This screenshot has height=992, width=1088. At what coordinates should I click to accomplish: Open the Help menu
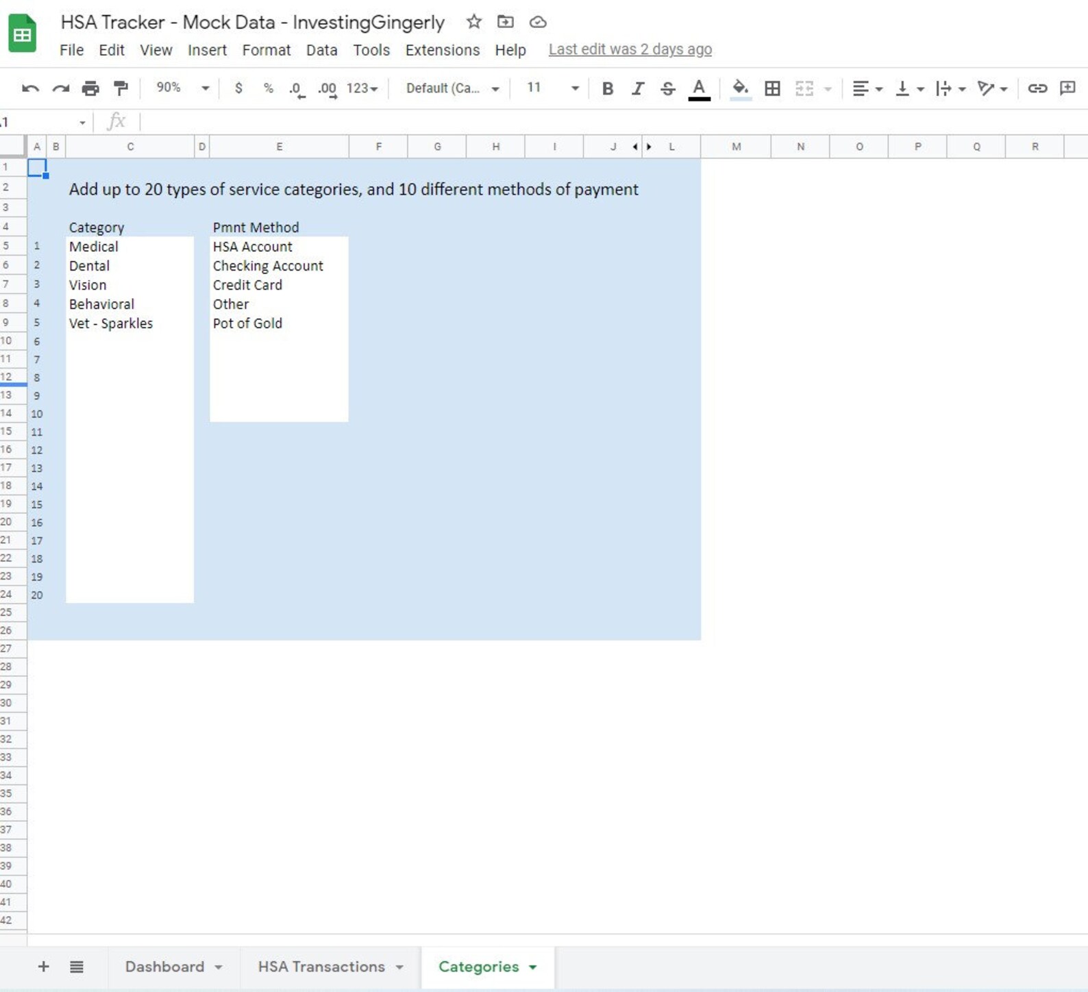510,50
